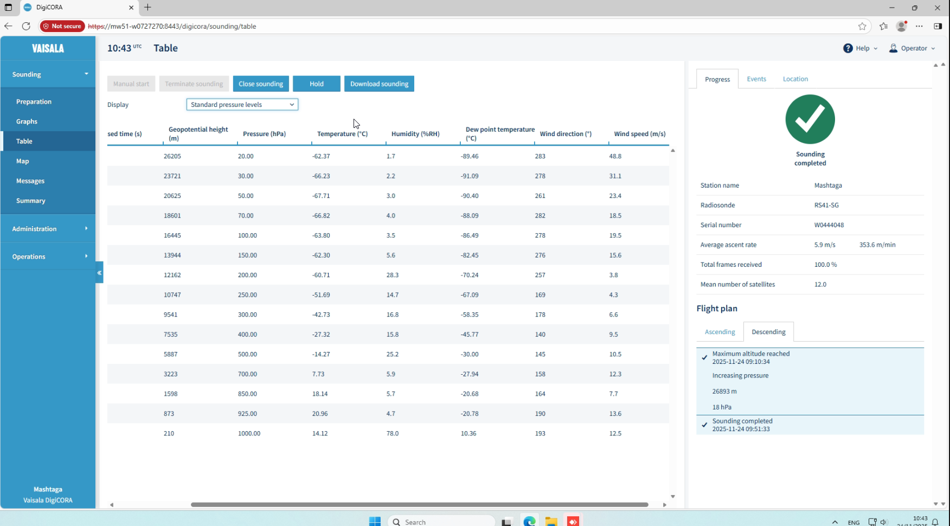Open the Windows Start menu
The image size is (950, 526).
(x=375, y=521)
